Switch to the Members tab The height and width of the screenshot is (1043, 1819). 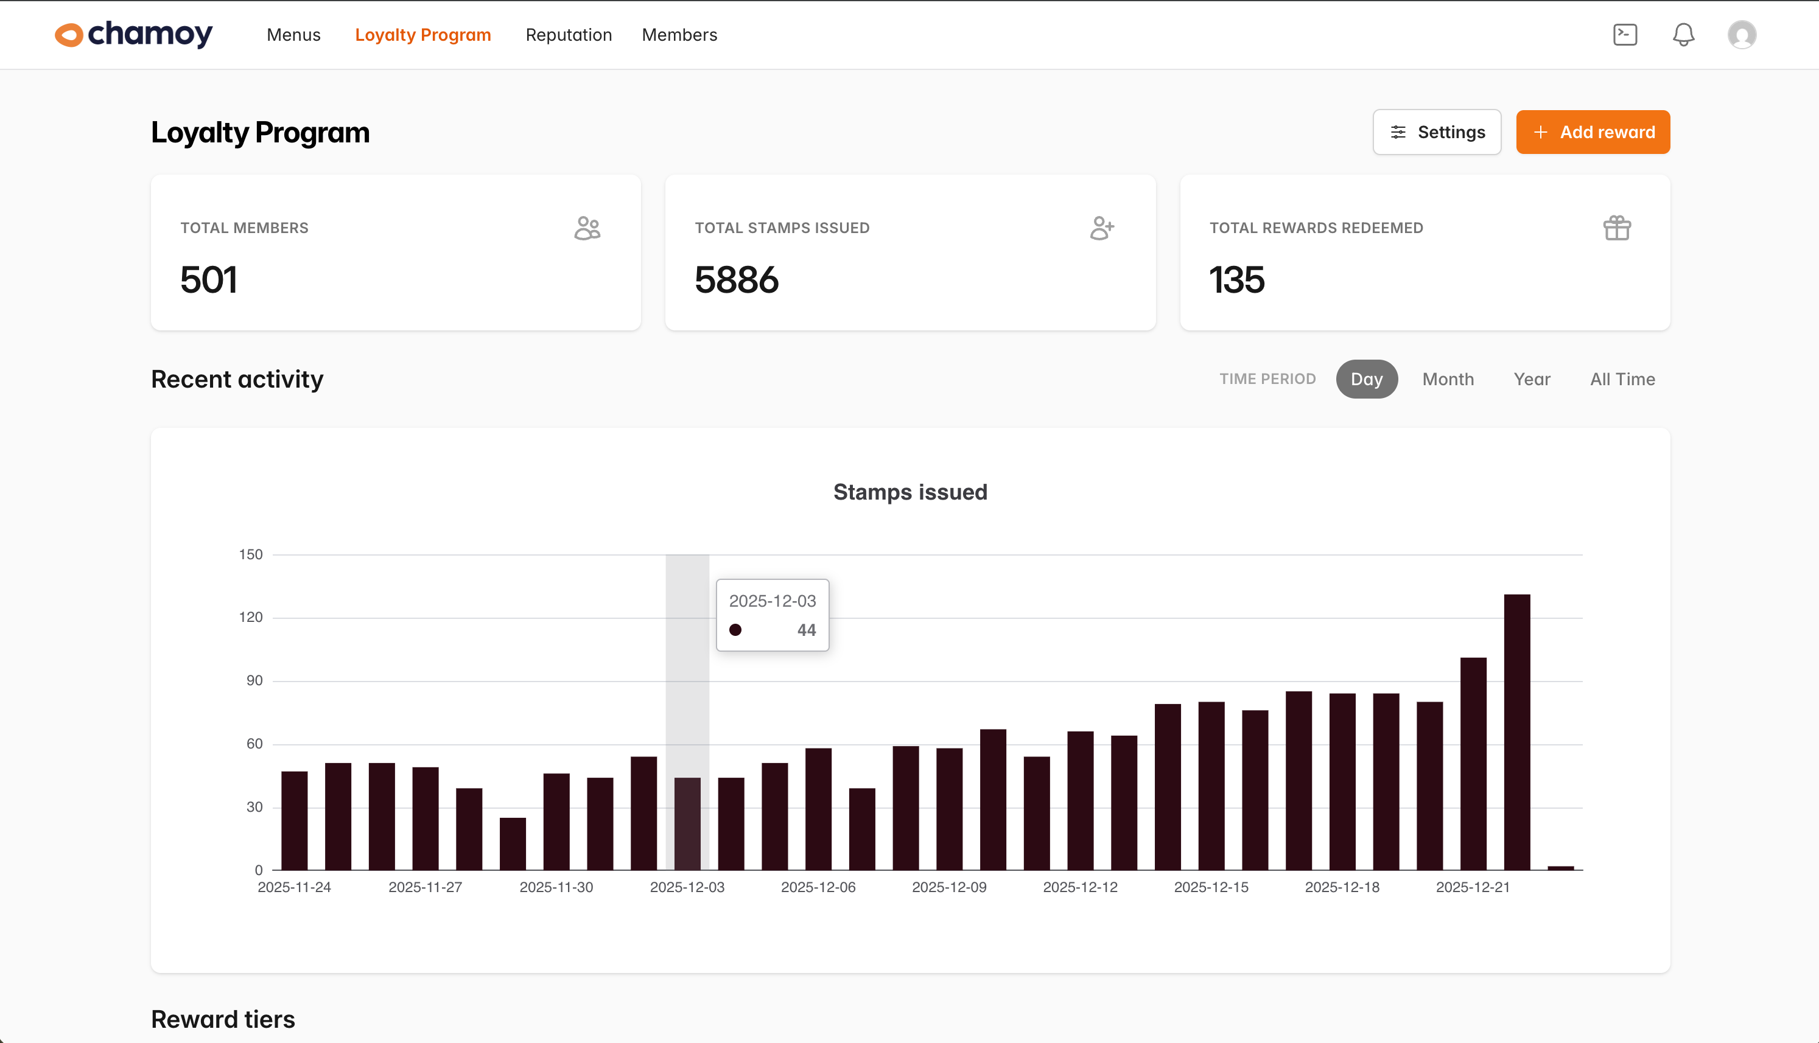[679, 35]
